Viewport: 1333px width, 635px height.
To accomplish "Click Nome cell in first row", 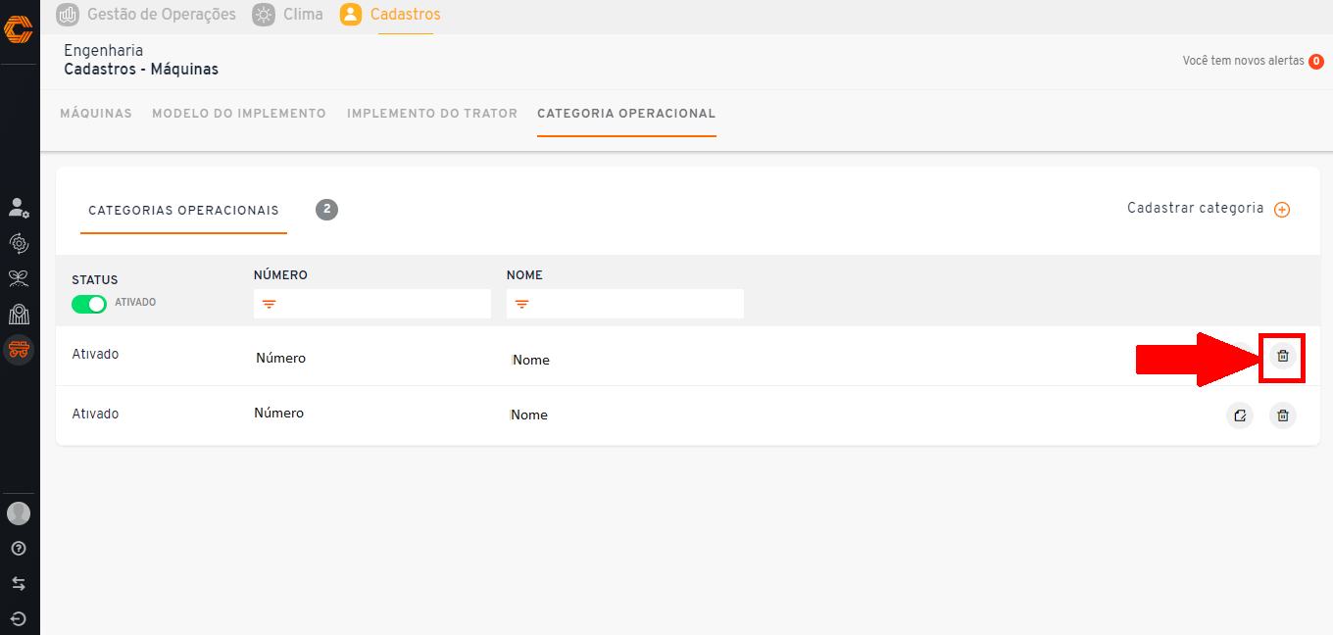I will tap(530, 360).
